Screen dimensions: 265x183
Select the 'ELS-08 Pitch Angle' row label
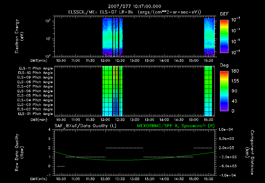coord(35,82)
